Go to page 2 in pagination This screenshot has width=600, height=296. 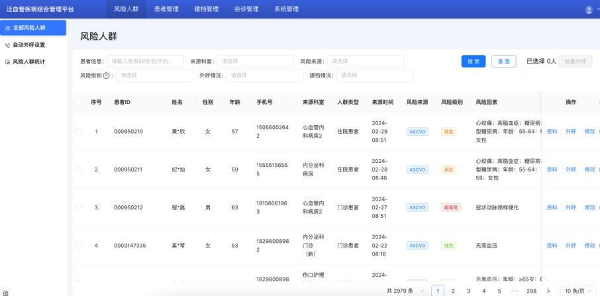point(453,291)
